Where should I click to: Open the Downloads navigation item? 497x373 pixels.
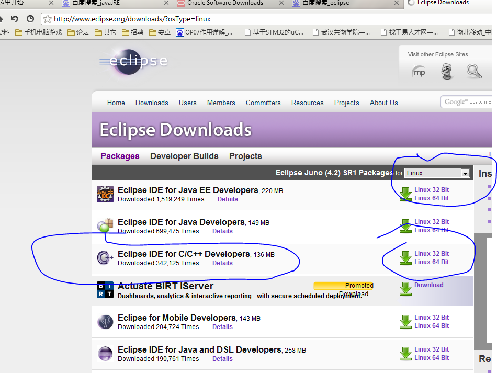coord(152,103)
